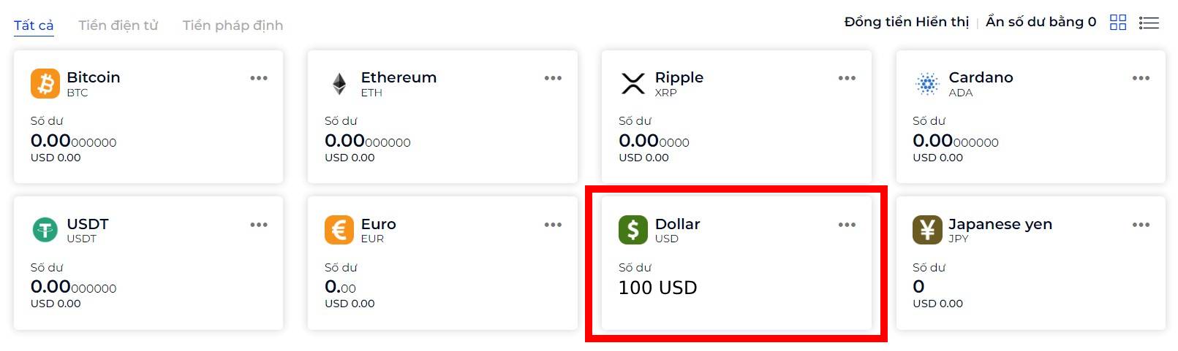
Task: Click the Ripple XRP logo icon
Action: [x=633, y=83]
